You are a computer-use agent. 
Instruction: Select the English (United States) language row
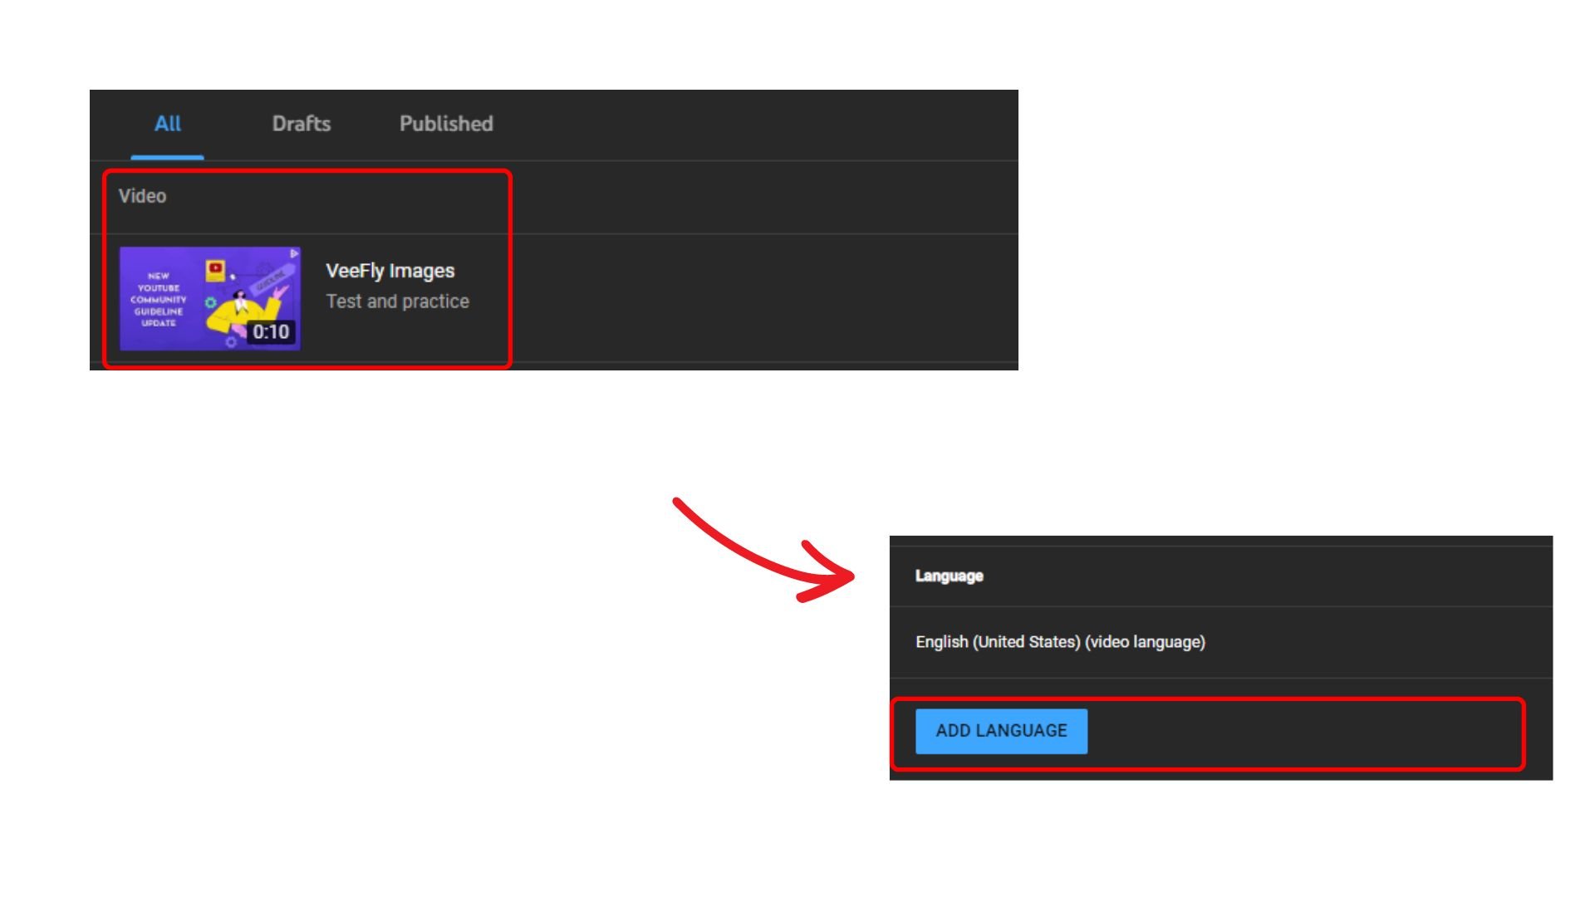[x=1060, y=642]
